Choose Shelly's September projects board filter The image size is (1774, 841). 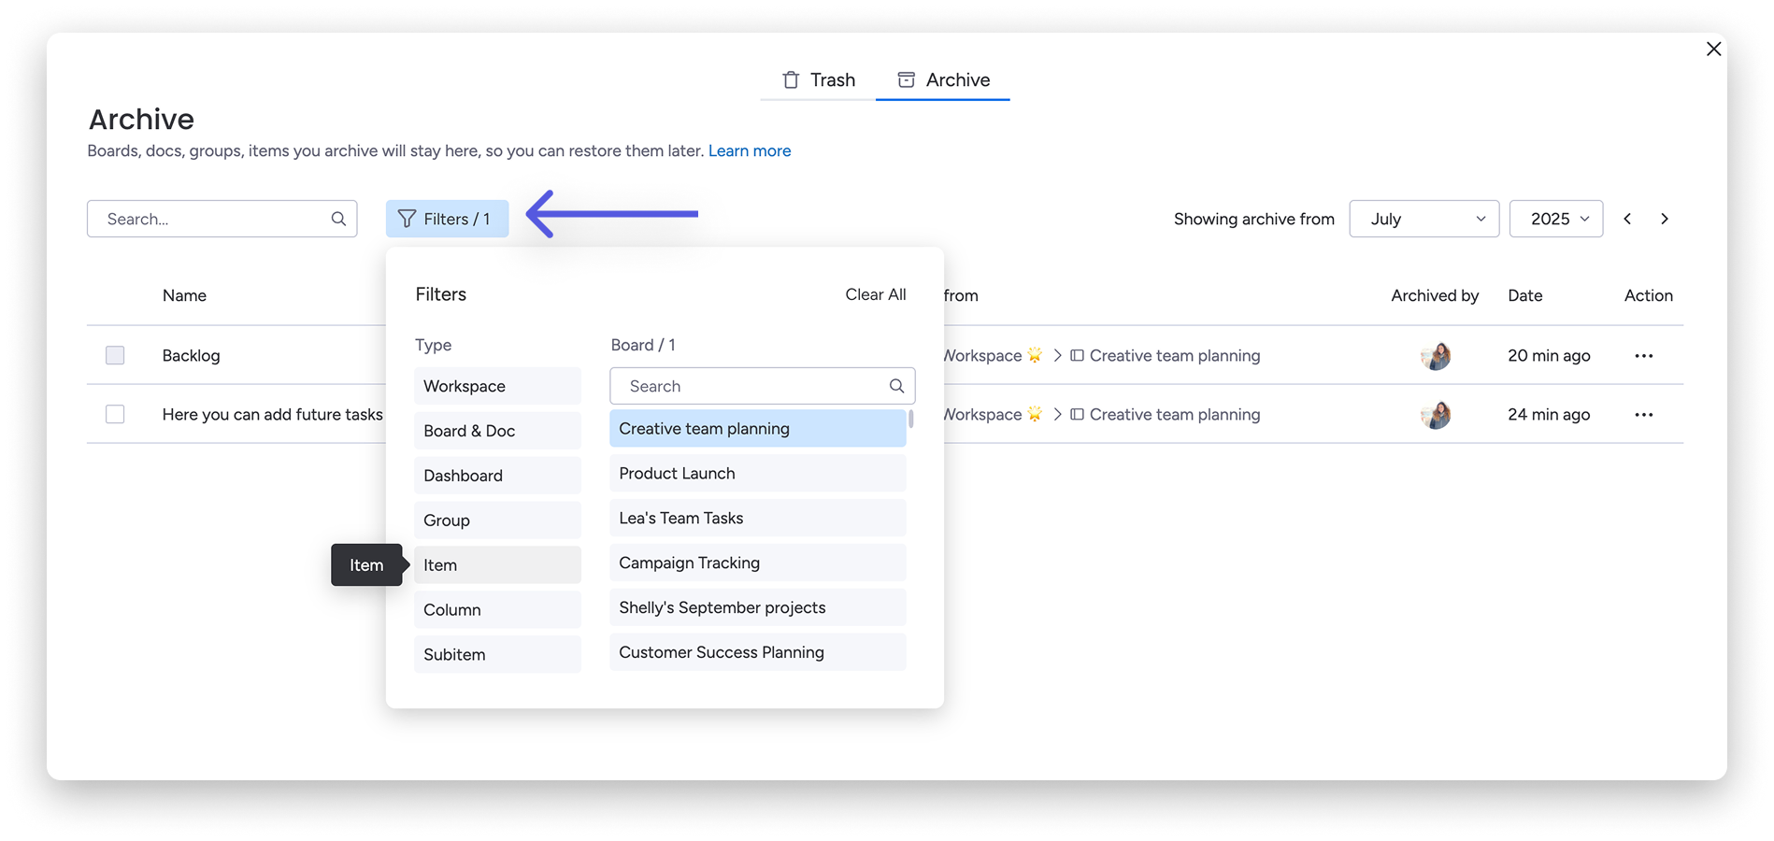pyautogui.click(x=757, y=608)
